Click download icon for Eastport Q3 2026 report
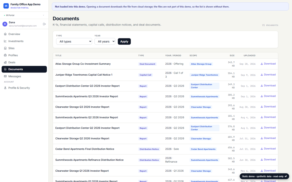Viewport: 292px width, 182px height. (262, 86)
